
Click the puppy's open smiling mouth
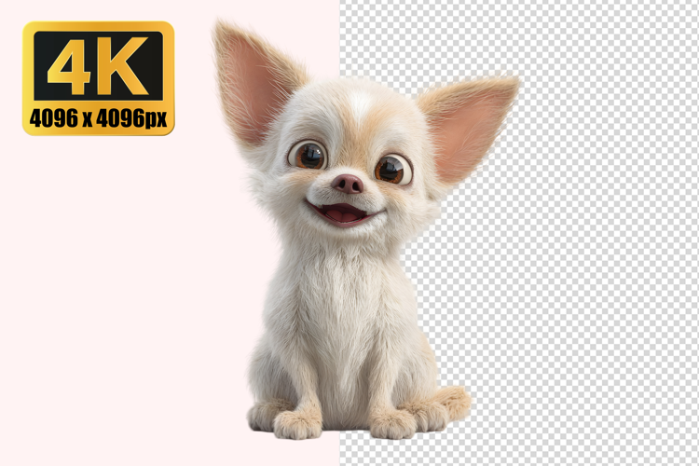pyautogui.click(x=344, y=213)
